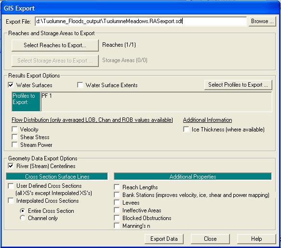Image resolution: width=281 pixels, height=248 pixels.
Task: Uncheck the Water Surfaces checkbox
Action: pyautogui.click(x=11, y=85)
